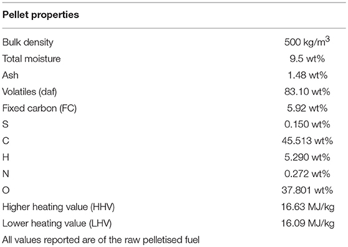The height and width of the screenshot is (247, 348).
Task: Click the raw pelletised fuel footnote
Action: pos(101,240)
